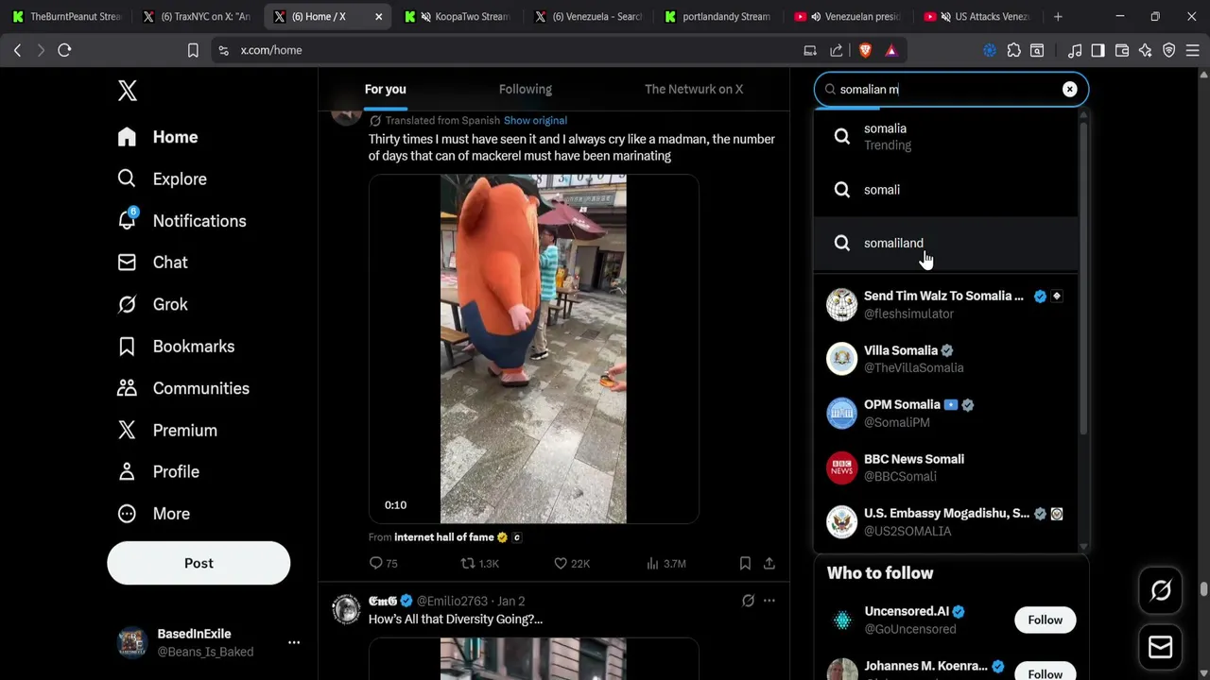
Task: Click the Post button
Action: coord(199,563)
